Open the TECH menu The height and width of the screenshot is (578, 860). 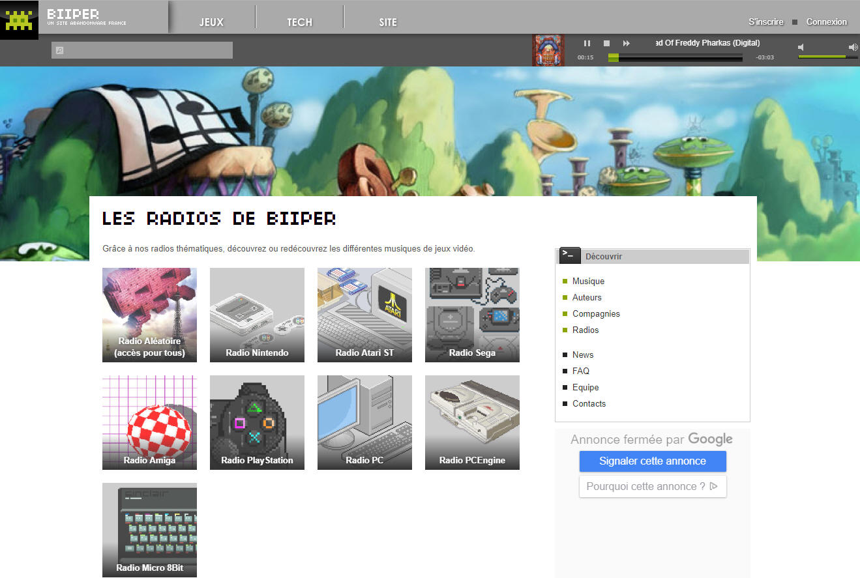[300, 22]
